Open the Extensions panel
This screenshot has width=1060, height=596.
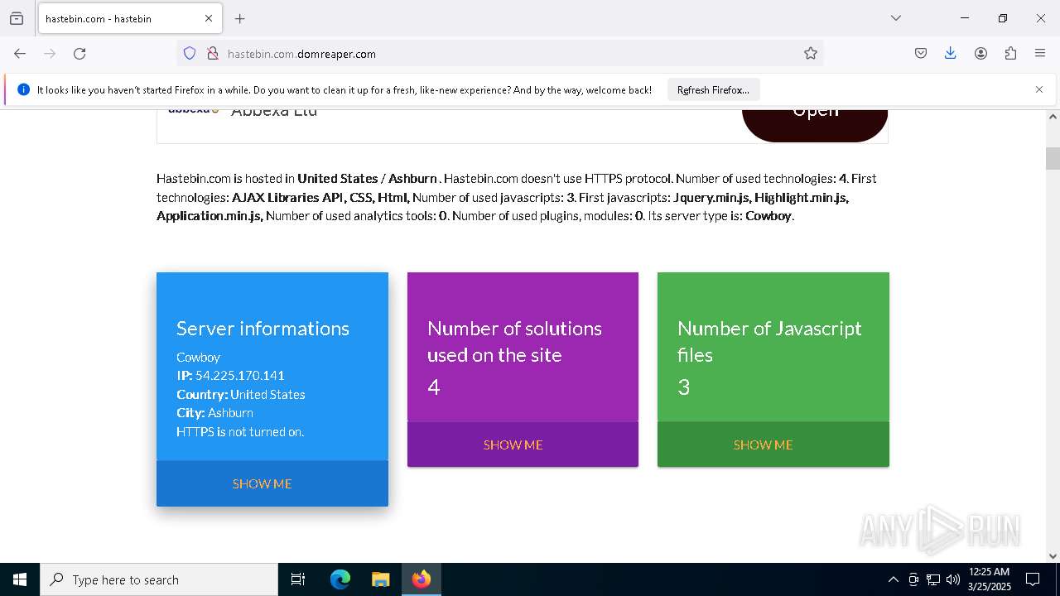coord(1010,53)
